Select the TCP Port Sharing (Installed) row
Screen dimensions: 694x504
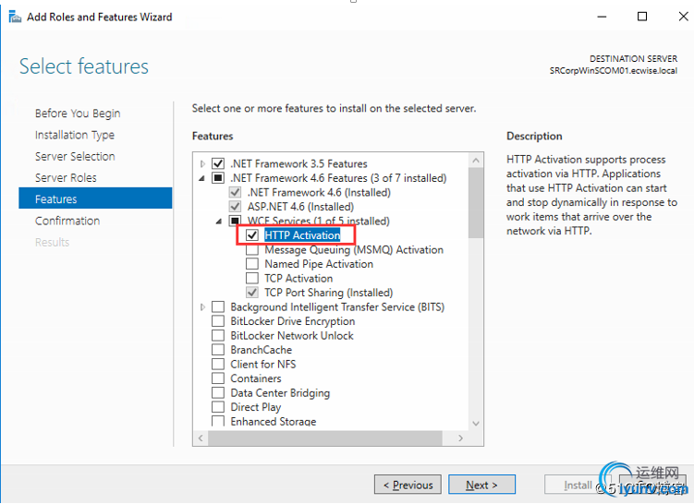328,293
